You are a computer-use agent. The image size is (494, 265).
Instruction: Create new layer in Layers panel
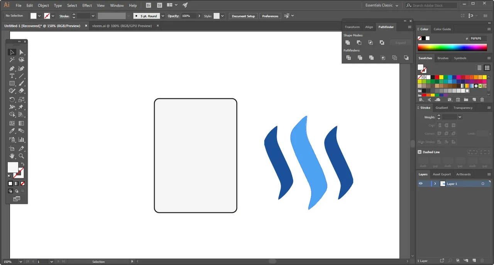tap(474, 261)
